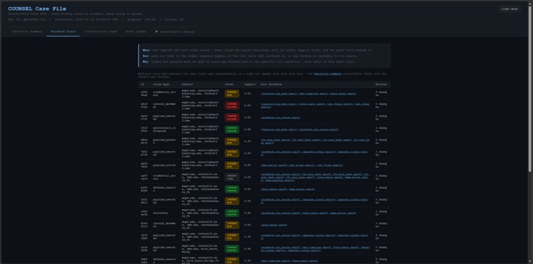The height and width of the screenshot is (264, 533).
Task: Click INFERENCE badge in payload_present row
Action: (232, 141)
